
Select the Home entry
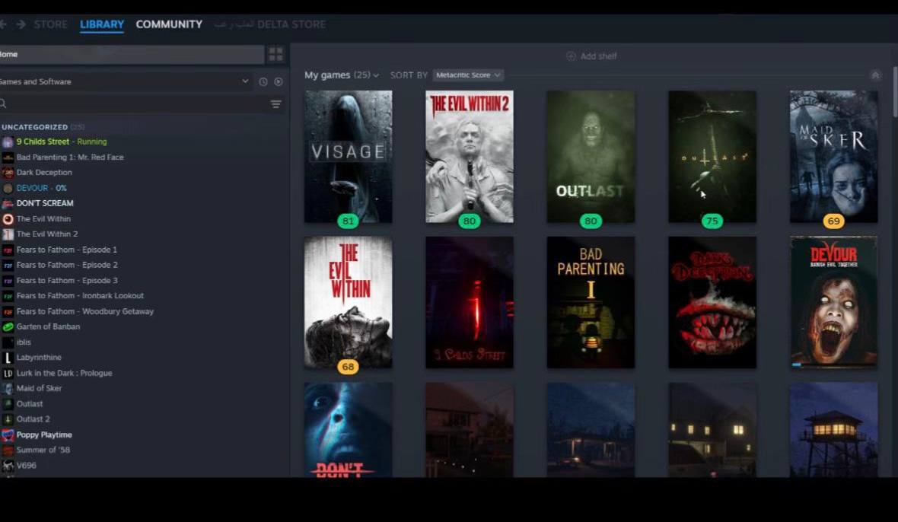[132, 54]
